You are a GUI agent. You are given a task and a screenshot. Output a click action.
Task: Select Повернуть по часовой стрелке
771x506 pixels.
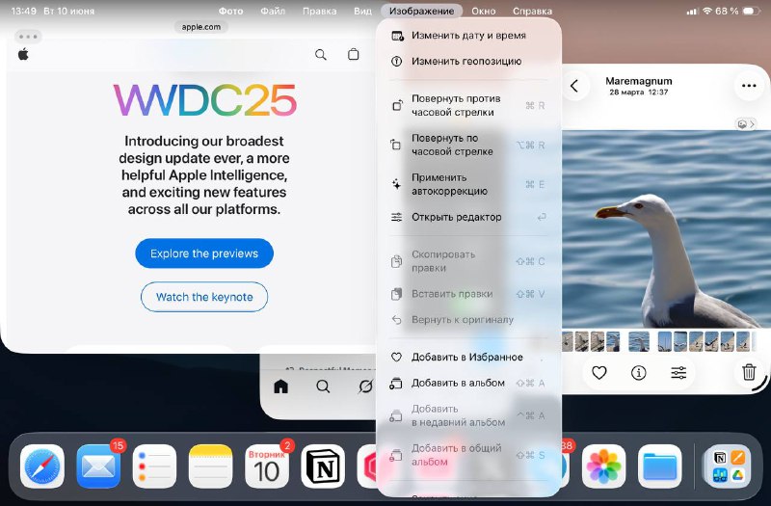[x=468, y=145]
